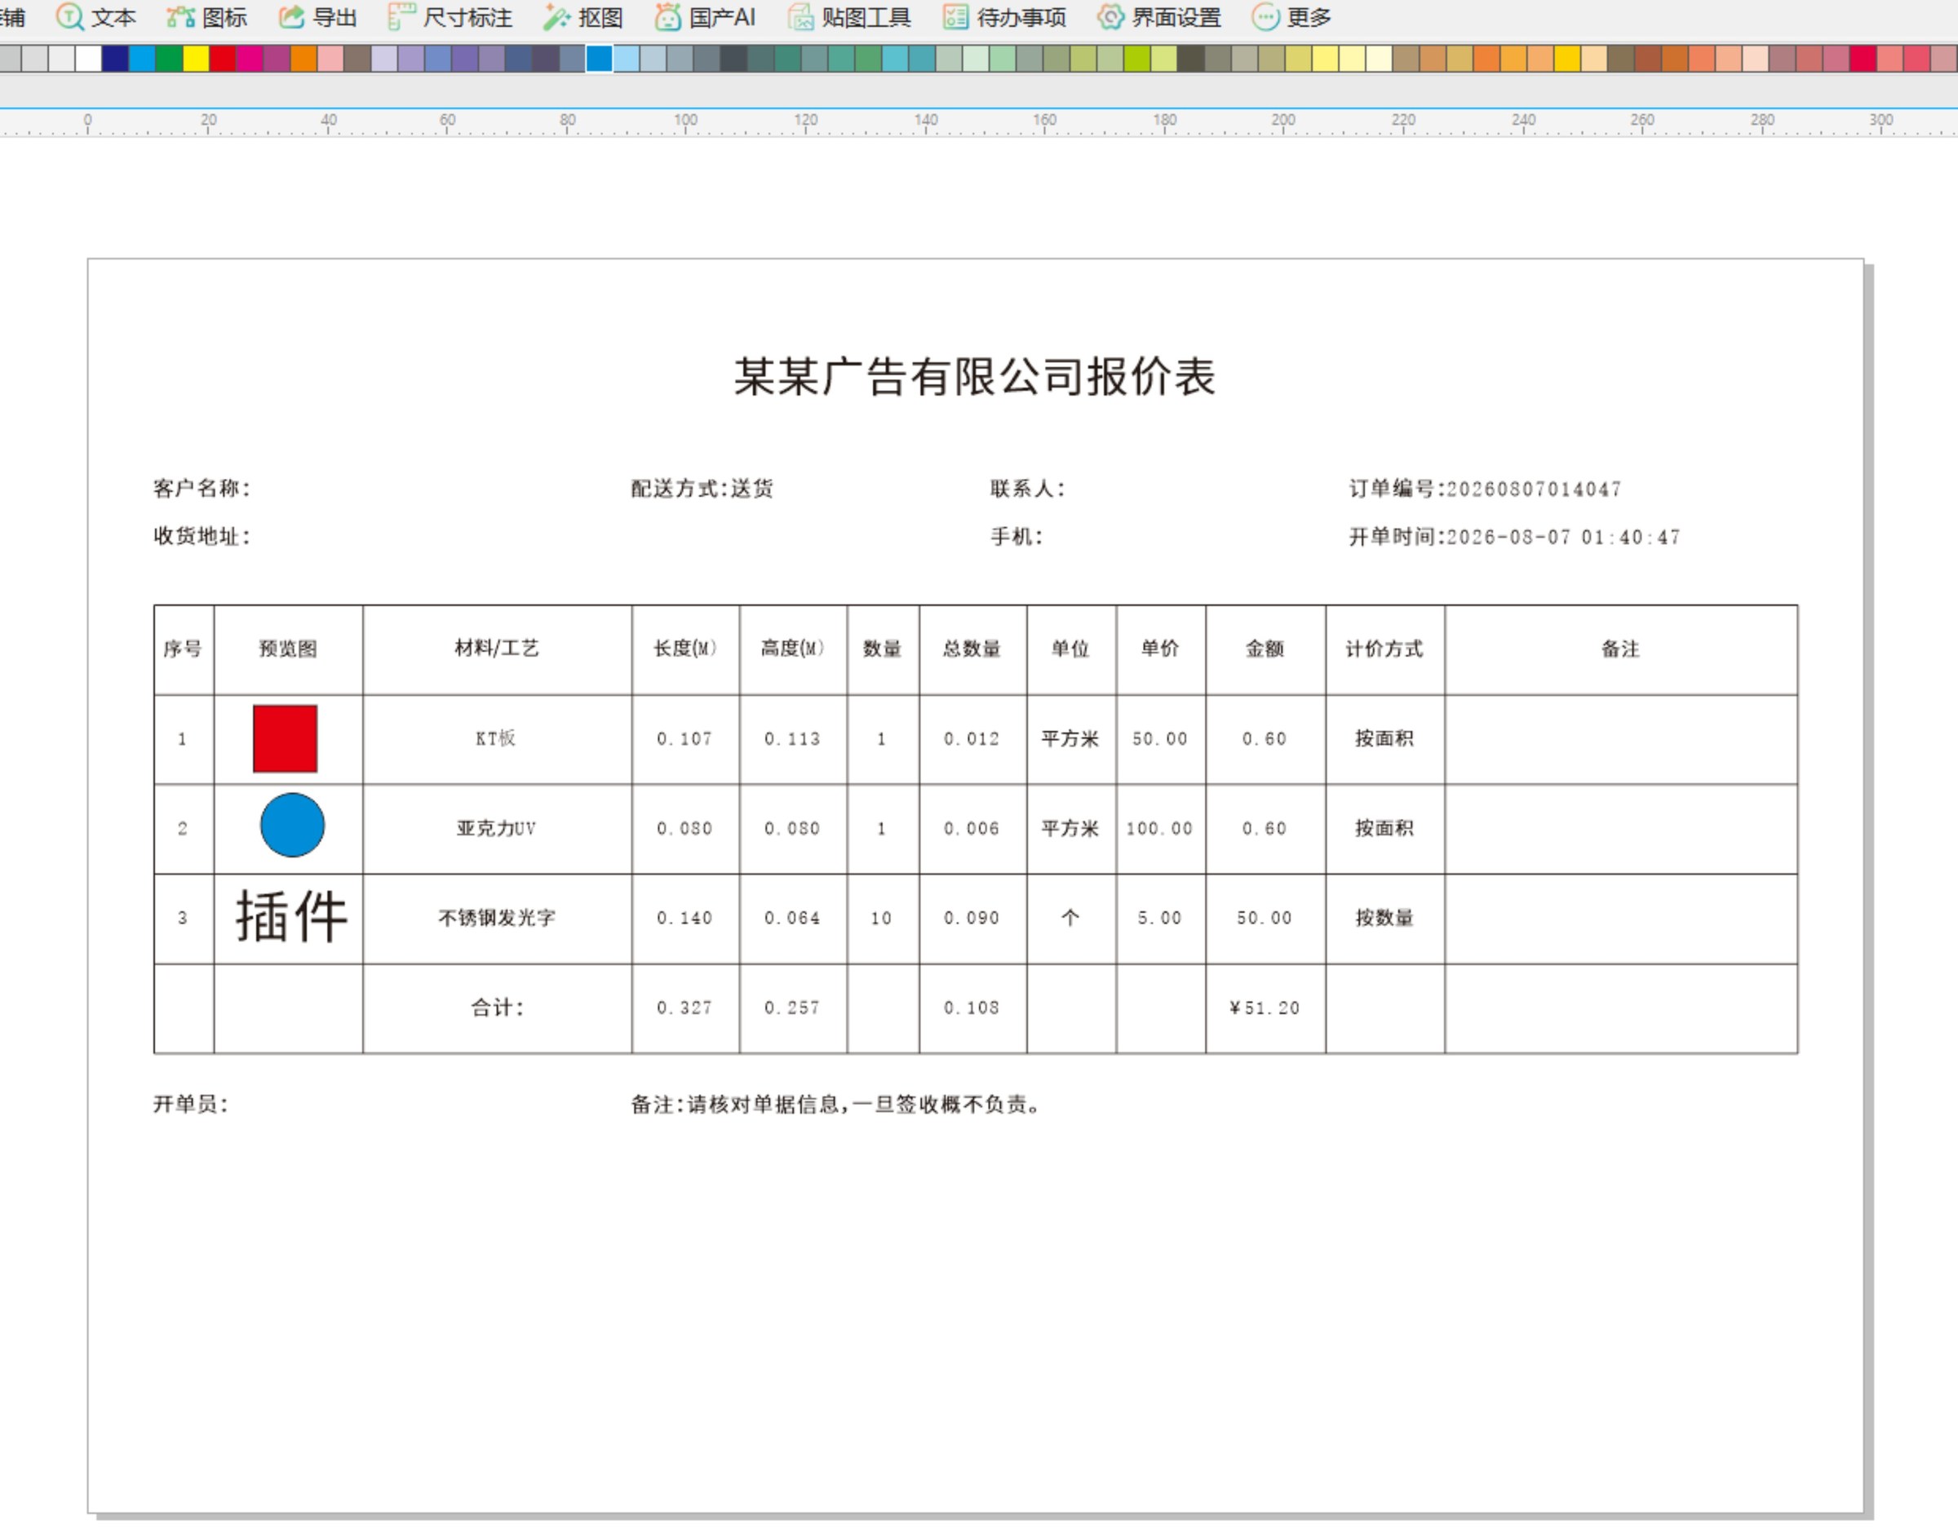This screenshot has width=1958, height=1533.
Task: Pick the yellow palette swatch
Action: (x=196, y=59)
